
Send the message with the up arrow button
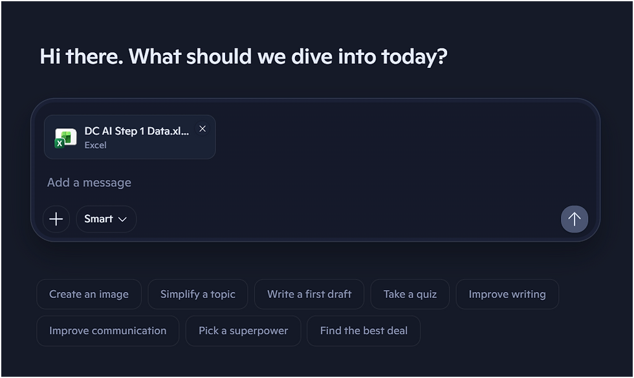click(x=574, y=219)
